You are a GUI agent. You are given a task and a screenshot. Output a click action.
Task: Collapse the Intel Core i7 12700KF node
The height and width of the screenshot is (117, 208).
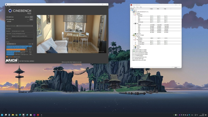(132, 35)
